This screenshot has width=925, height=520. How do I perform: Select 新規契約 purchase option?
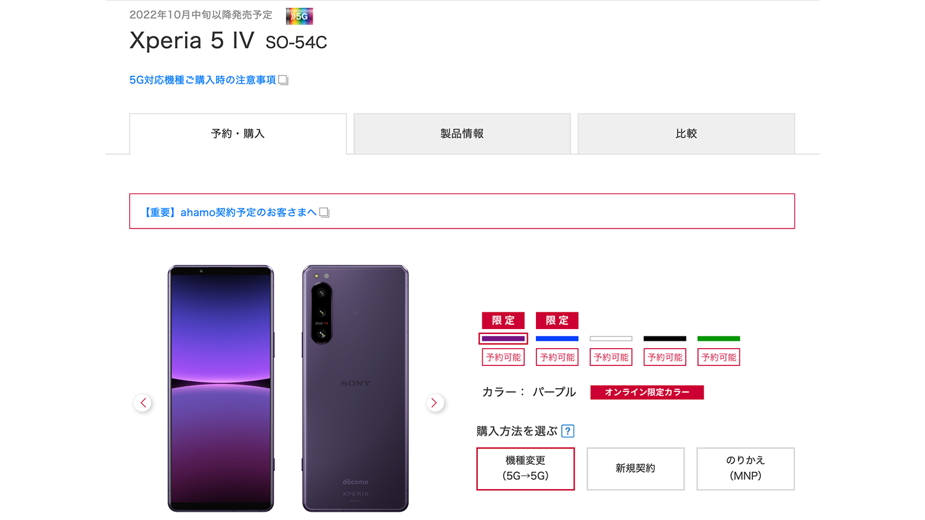click(635, 469)
